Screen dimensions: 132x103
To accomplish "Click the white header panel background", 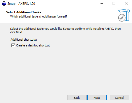I will (x=80, y=15).
